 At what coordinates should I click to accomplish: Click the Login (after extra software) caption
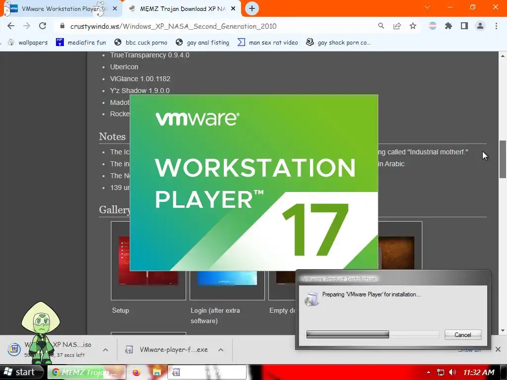pyautogui.click(x=215, y=316)
